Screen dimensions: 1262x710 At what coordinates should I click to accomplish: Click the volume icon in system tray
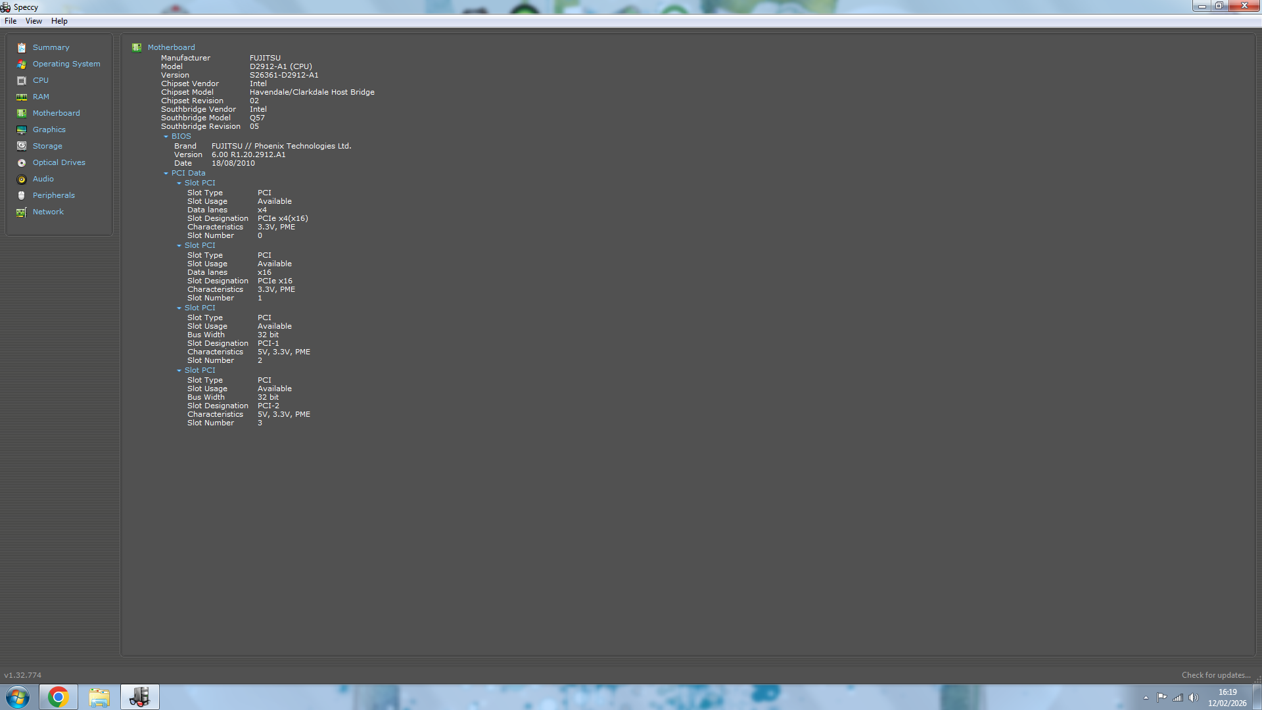point(1194,698)
